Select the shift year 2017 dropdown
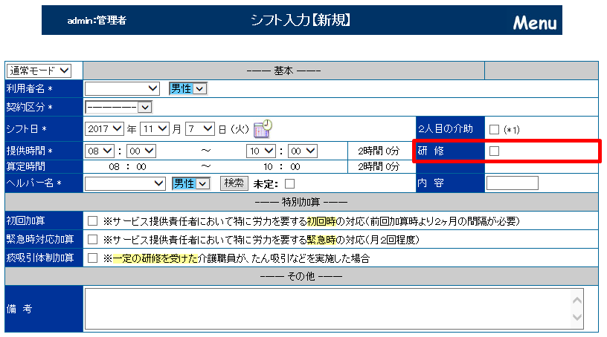The height and width of the screenshot is (337, 607). pyautogui.click(x=103, y=128)
